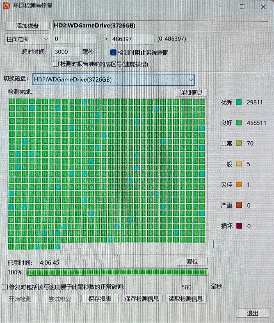This screenshot has height=323, width=274.
Task: Click the 添加磁盘 button
Action: tap(27, 26)
